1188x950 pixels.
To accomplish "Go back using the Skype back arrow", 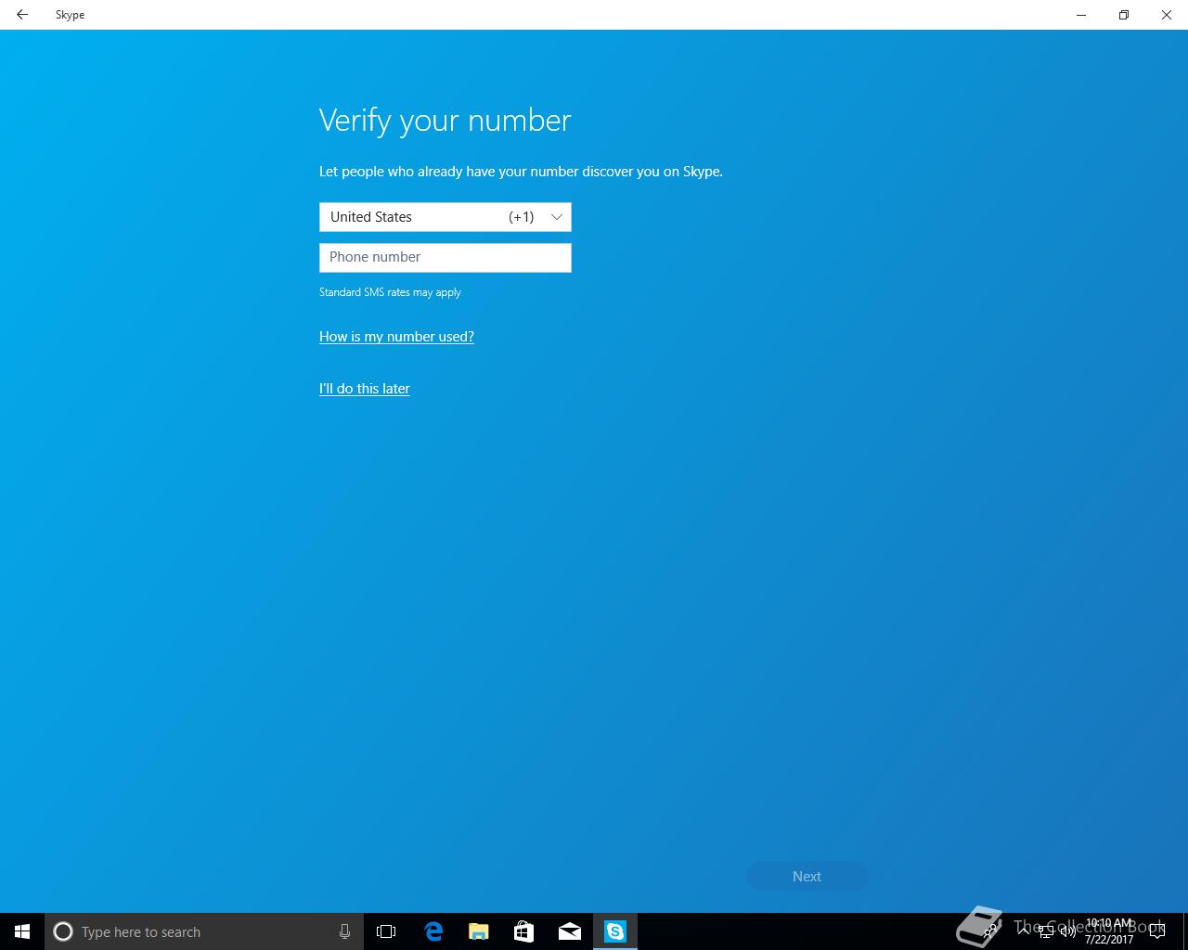I will pos(22,15).
